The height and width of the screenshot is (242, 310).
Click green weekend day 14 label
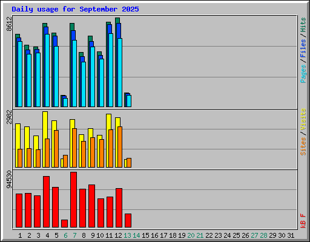click(x=136, y=235)
